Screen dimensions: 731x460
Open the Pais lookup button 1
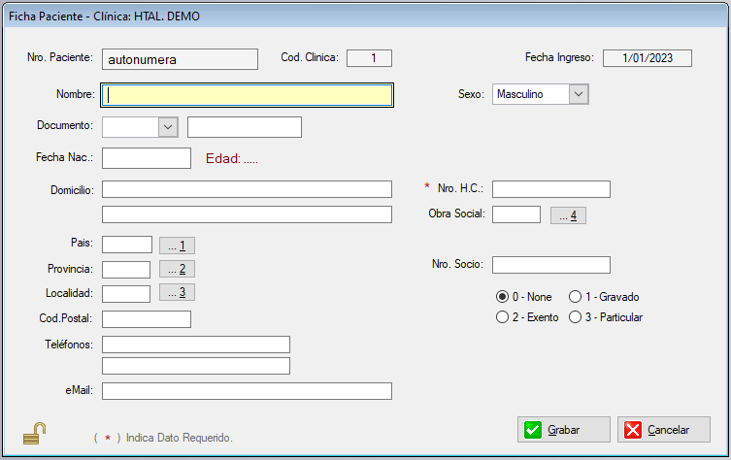pyautogui.click(x=177, y=246)
